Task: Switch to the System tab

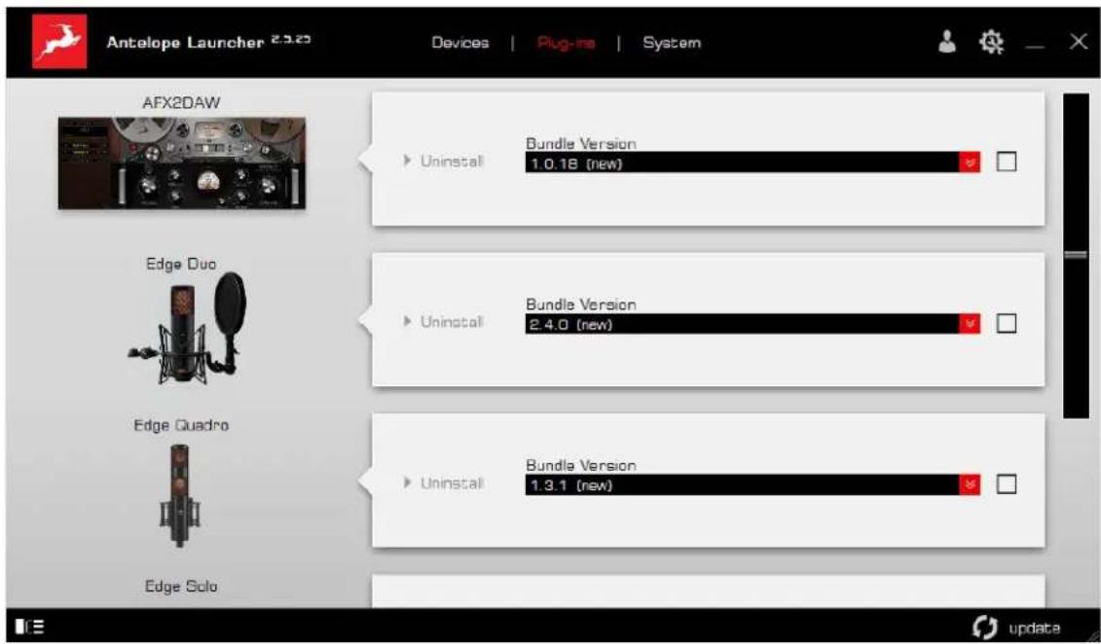Action: click(x=672, y=43)
